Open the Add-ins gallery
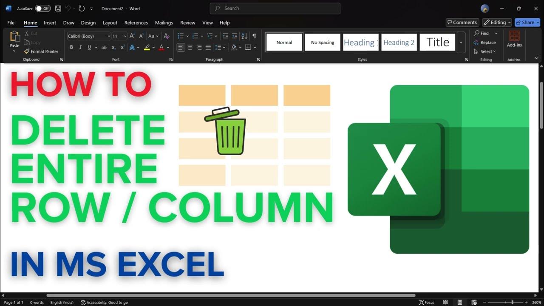Screen dimensions: 544x306 [x=514, y=39]
